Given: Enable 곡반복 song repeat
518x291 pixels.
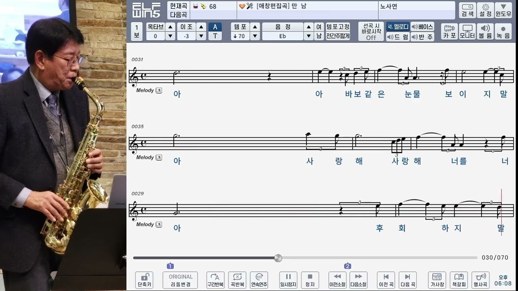Looking at the screenshot, I should click(x=237, y=280).
